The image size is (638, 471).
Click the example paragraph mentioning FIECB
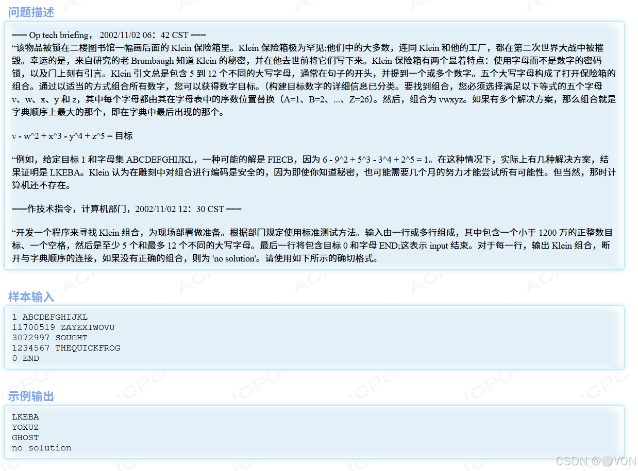click(x=314, y=172)
